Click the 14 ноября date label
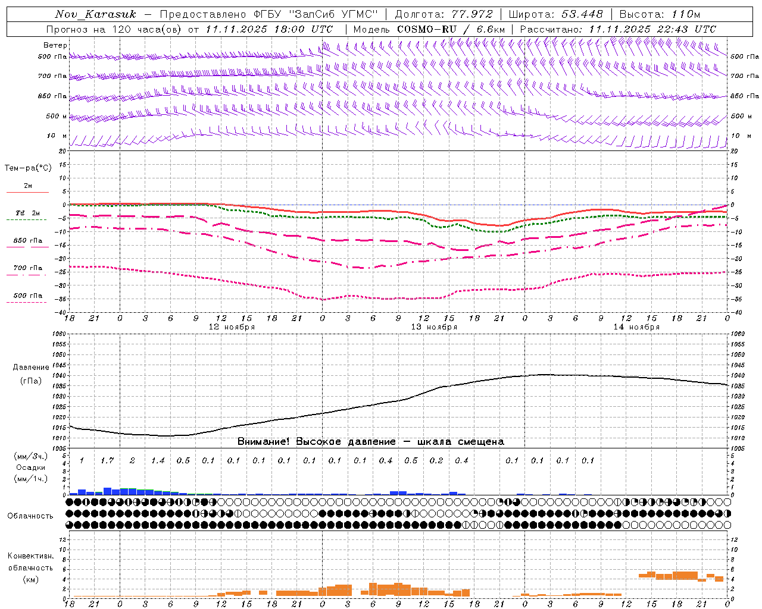The height and width of the screenshot is (609, 762). point(636,327)
